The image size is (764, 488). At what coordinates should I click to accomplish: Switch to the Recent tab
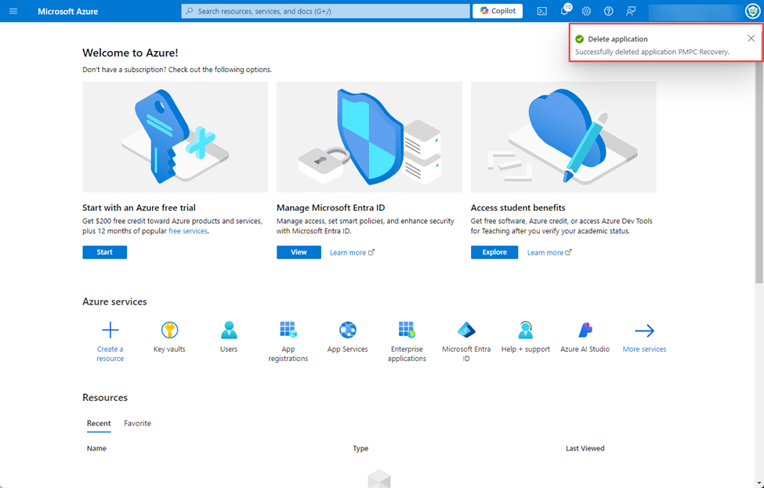[98, 423]
